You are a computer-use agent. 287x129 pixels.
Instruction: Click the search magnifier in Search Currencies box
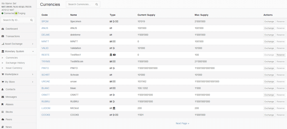tap(97, 4)
